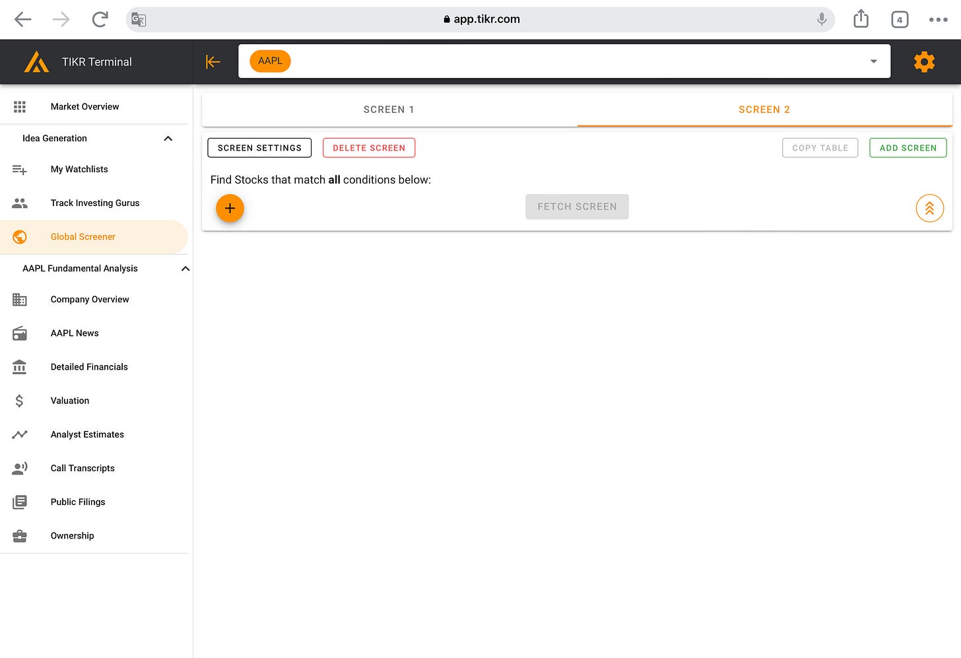Open Analyst Estimates text in sidebar
This screenshot has height=658, width=961.
[87, 434]
